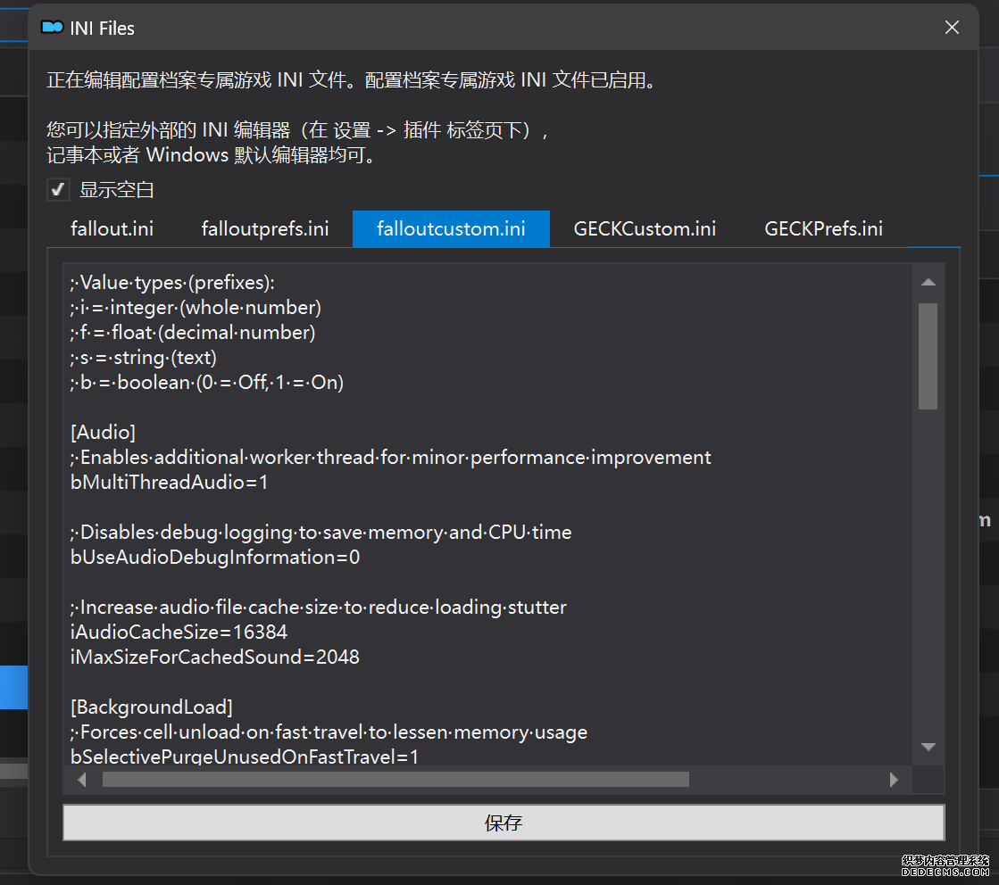999x885 pixels.
Task: Place cursor on the bMultiThreadAudio=1 line
Action: point(169,483)
